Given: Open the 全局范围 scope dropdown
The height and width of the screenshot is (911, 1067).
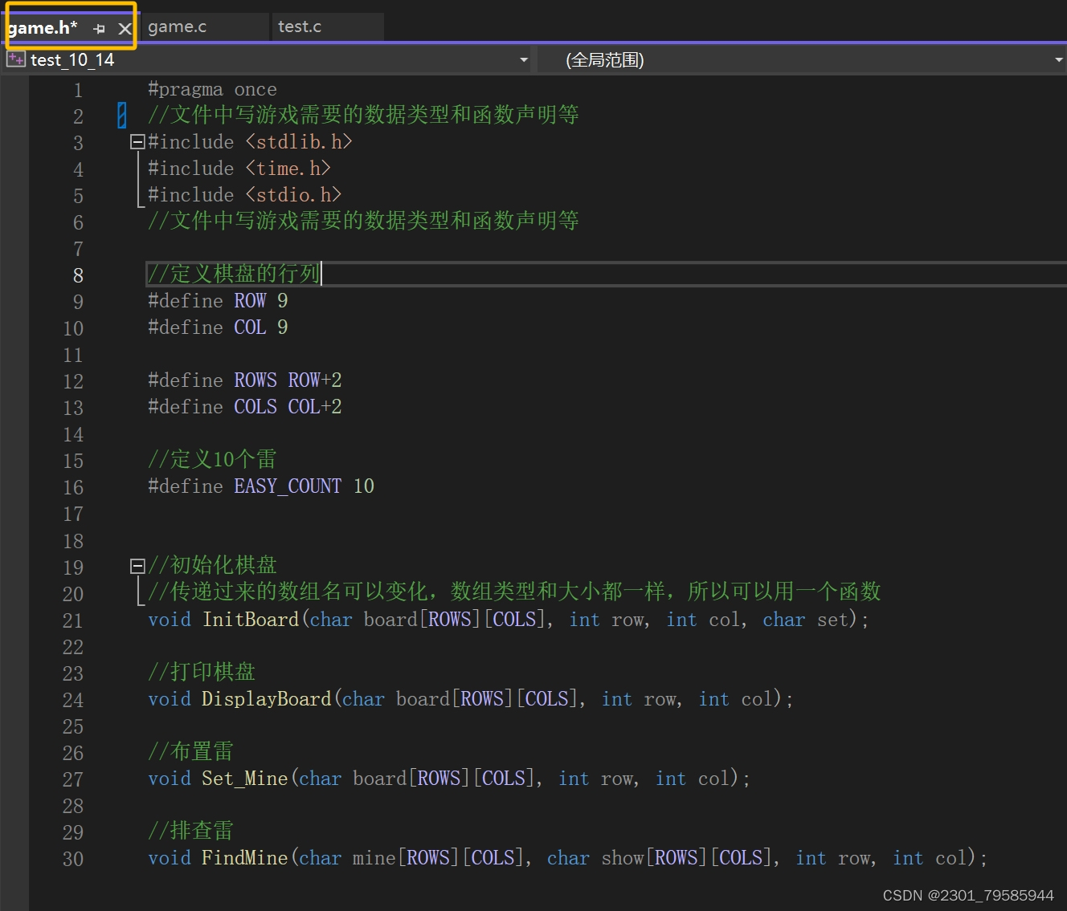Looking at the screenshot, I should point(1058,60).
